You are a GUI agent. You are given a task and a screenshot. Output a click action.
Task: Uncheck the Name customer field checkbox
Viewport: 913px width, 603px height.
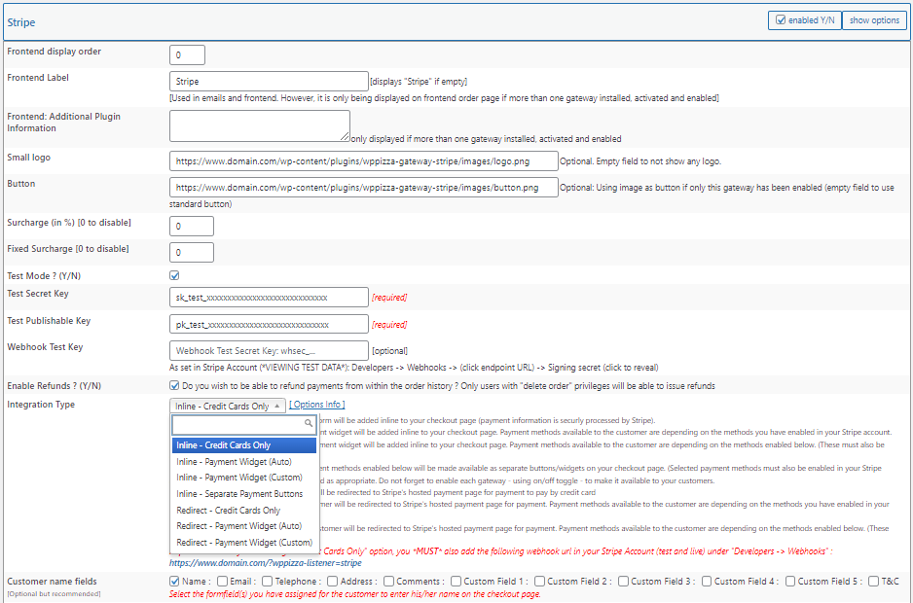tap(174, 581)
